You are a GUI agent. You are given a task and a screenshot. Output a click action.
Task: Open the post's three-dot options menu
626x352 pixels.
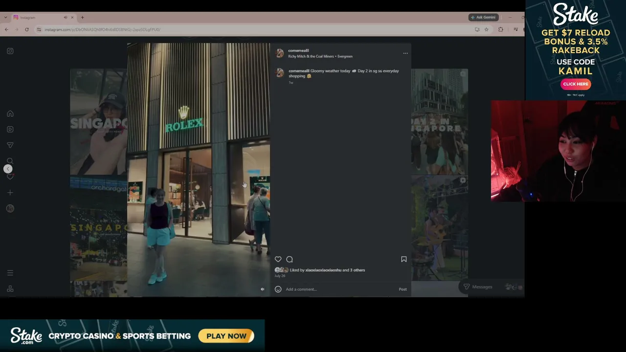[x=405, y=53]
